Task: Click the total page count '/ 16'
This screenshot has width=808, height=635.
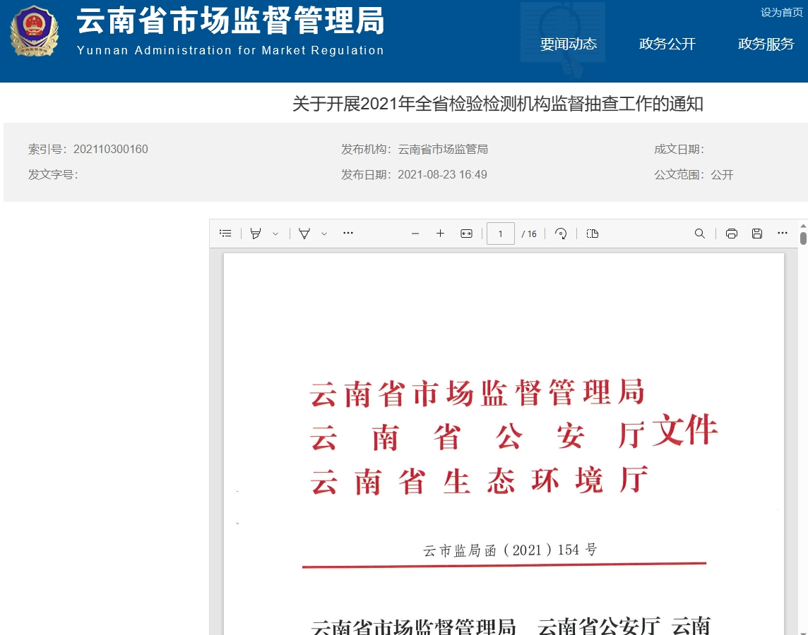Action: (x=529, y=234)
